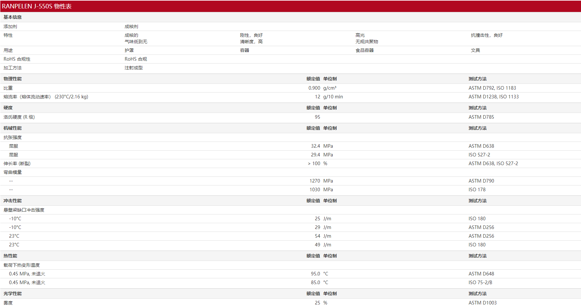The image size is (581, 308).
Task: Select the '清晰度，高' feature text
Action: [x=251, y=42]
